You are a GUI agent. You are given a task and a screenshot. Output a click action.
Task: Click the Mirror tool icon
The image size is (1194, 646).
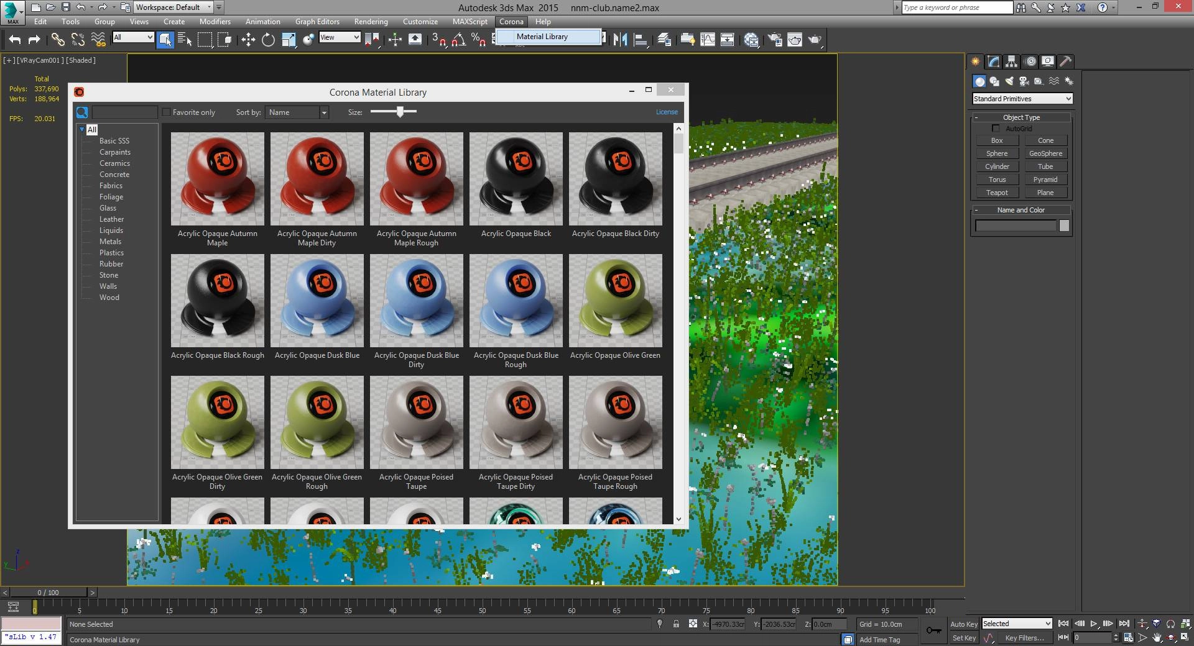pos(620,40)
